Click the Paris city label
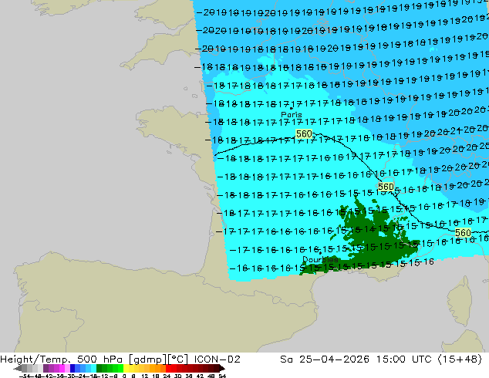Screen dimensions: 489x378 coord(292,114)
